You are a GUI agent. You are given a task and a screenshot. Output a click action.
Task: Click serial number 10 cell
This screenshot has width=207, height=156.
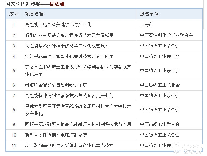pos(14,135)
